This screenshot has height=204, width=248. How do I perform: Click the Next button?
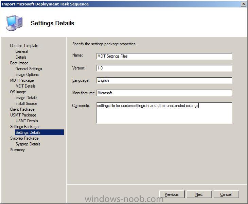pos(199,194)
